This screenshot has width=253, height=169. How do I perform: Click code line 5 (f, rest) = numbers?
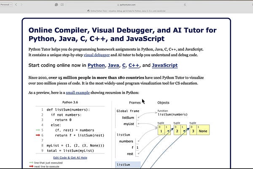75,130
